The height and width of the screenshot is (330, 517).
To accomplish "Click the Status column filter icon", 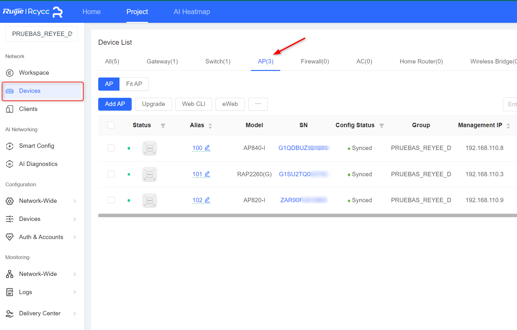I will (x=163, y=126).
